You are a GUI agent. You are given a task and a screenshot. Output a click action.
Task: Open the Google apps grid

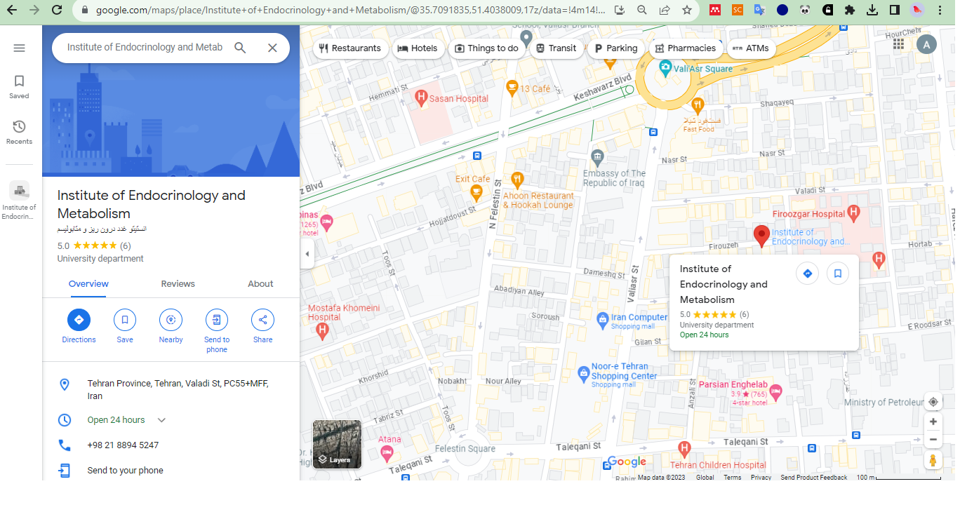[899, 44]
